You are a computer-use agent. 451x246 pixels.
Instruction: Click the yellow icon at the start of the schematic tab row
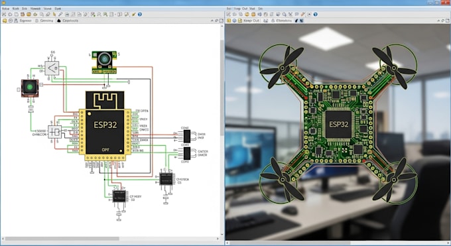point(5,21)
